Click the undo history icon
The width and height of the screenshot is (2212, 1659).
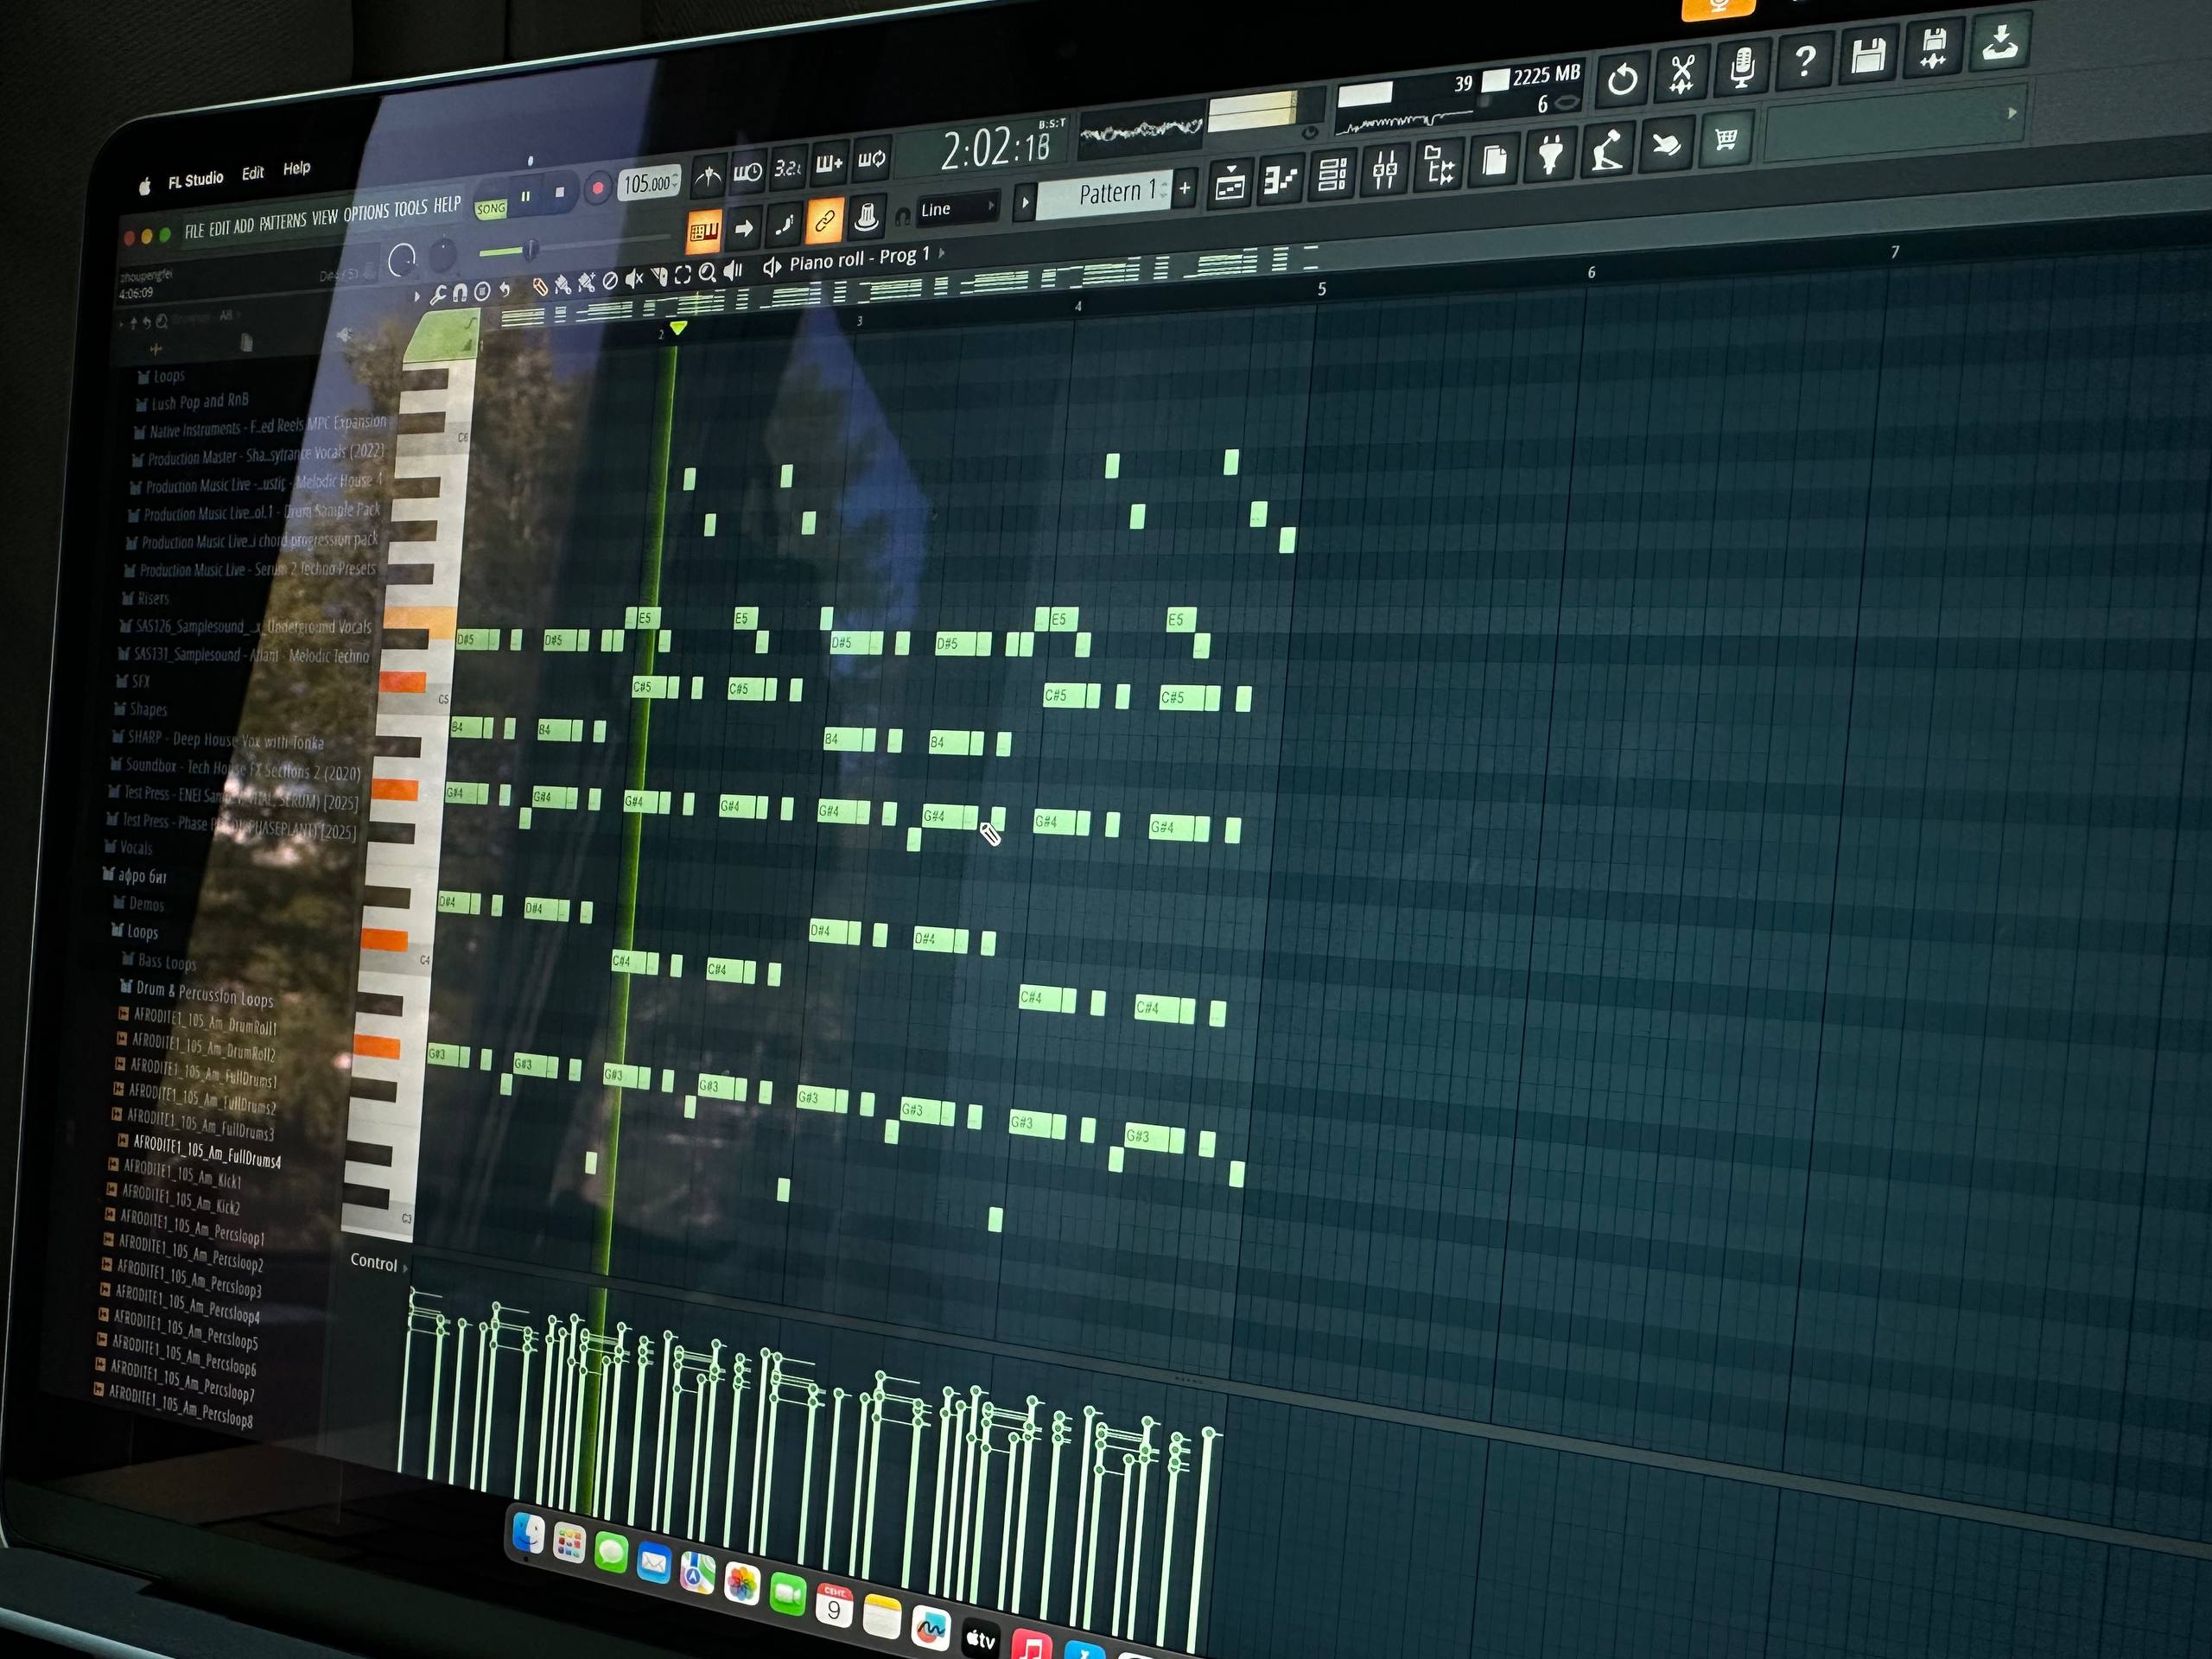(x=1621, y=80)
